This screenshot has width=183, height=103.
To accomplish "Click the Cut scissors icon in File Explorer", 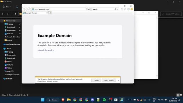I will 17,7.
